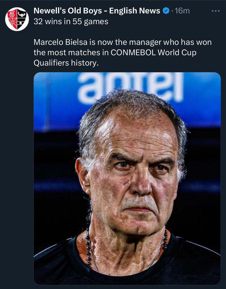Click the "antel" logo in the photo

point(130,87)
